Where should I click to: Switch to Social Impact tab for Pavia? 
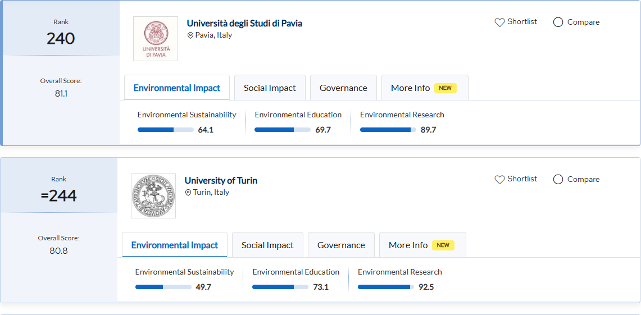point(270,88)
